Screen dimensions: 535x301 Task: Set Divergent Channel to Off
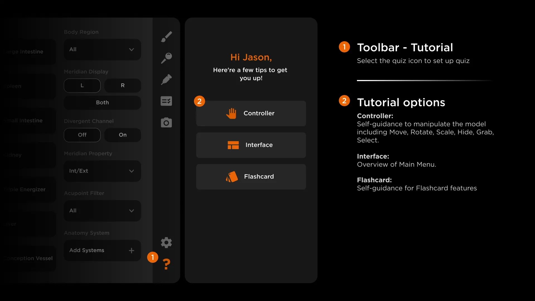(82, 135)
